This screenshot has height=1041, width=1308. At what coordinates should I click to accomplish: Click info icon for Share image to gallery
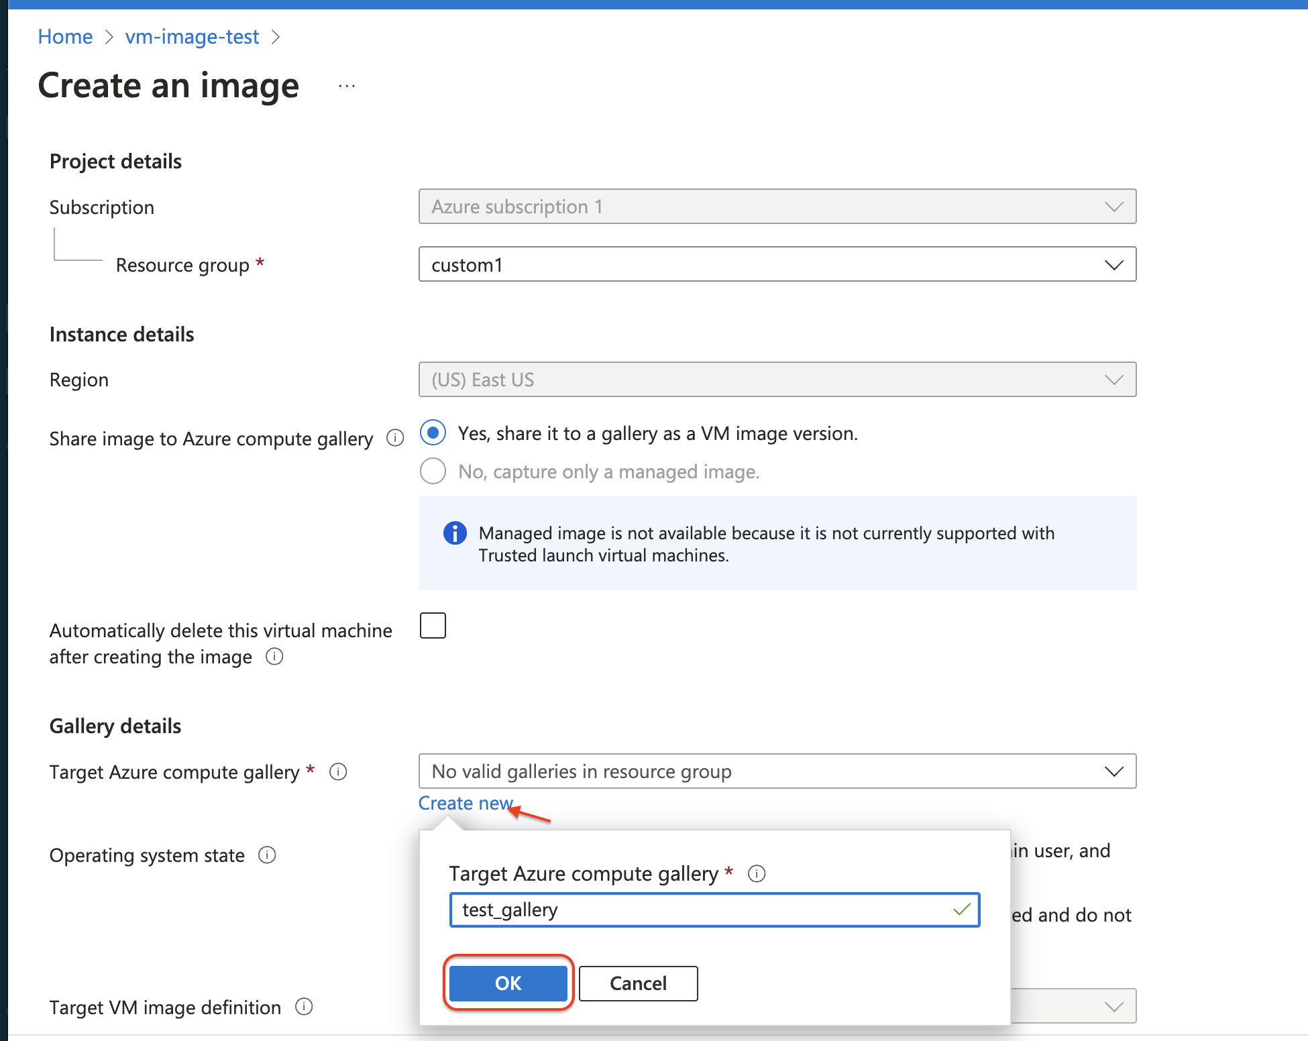coord(395,438)
